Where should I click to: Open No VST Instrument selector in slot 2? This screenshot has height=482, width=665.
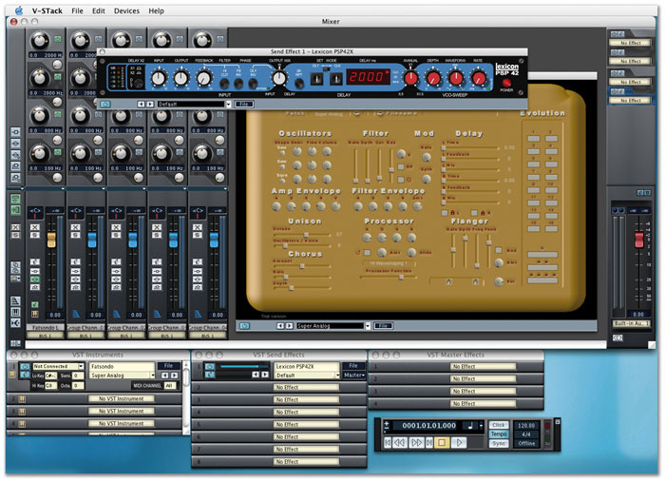click(x=122, y=399)
